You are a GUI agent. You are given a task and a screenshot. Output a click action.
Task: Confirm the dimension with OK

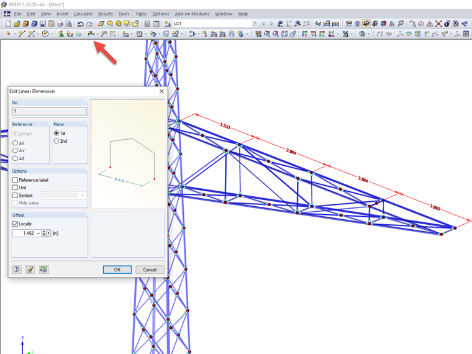(117, 270)
